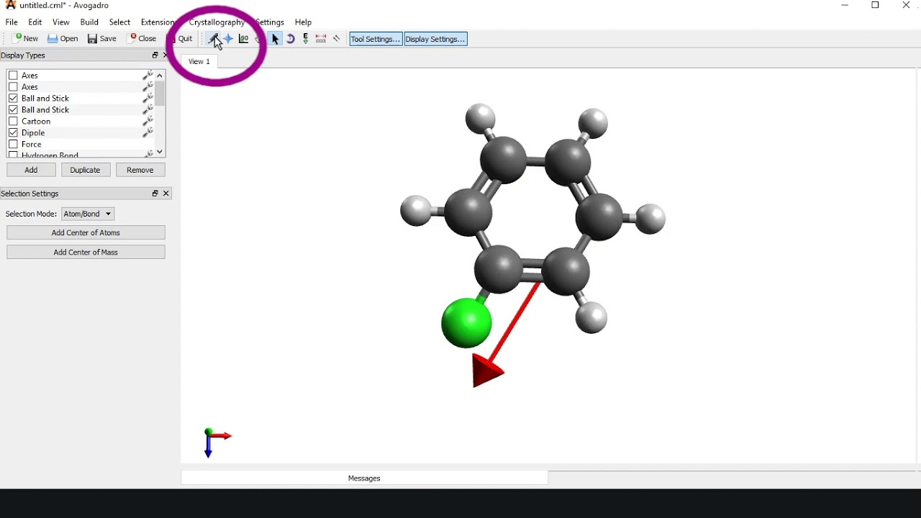Select the blue Navigate star tool
This screenshot has width=921, height=518.
click(228, 39)
